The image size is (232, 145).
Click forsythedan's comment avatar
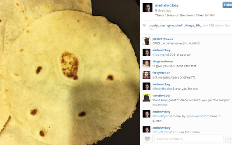point(146,75)
